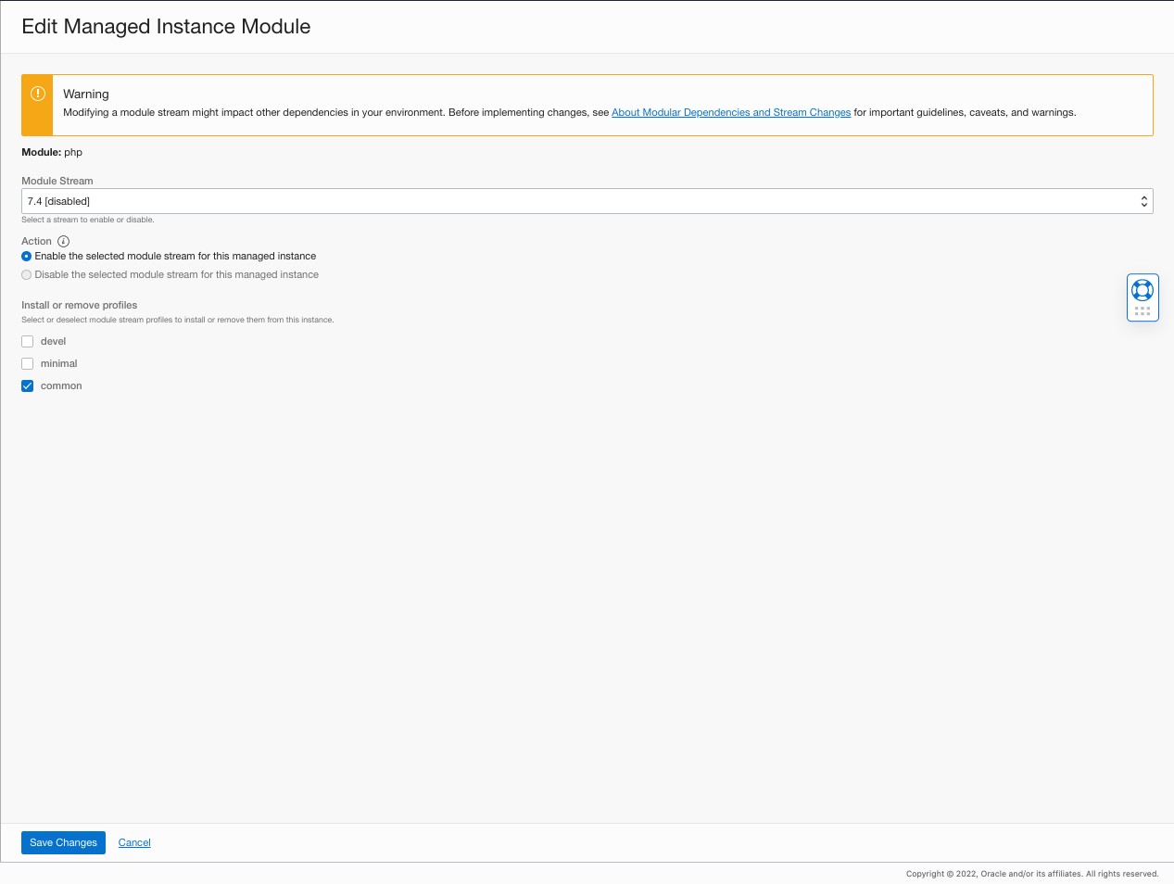Click the Action info icon
Screen dimensions: 1174x884
(x=64, y=241)
